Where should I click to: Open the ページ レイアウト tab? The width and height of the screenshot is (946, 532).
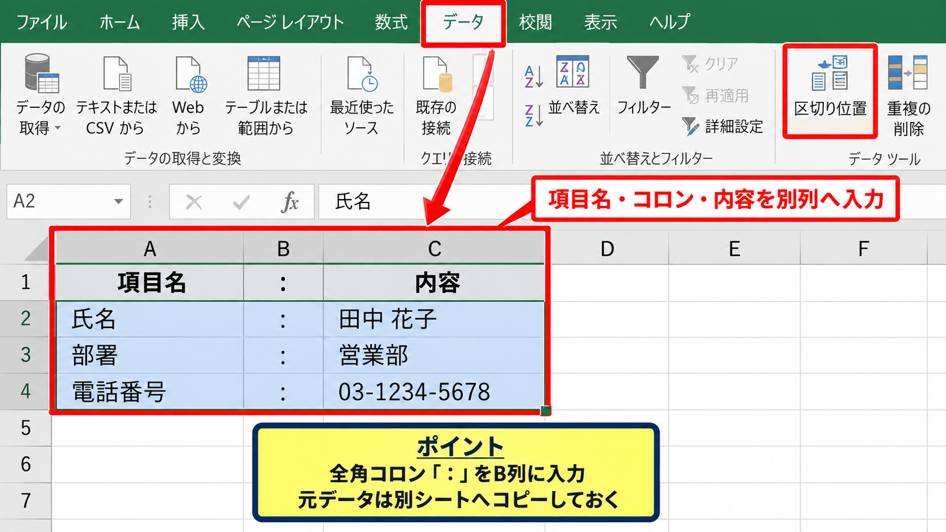pyautogui.click(x=290, y=23)
